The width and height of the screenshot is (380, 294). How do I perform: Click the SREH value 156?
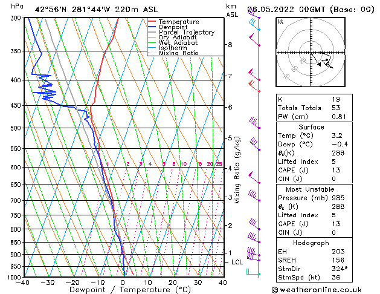tap(338, 260)
